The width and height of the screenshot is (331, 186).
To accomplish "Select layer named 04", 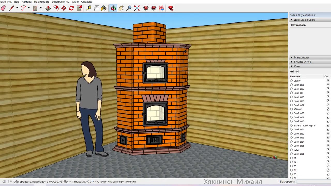I will [x=295, y=170].
